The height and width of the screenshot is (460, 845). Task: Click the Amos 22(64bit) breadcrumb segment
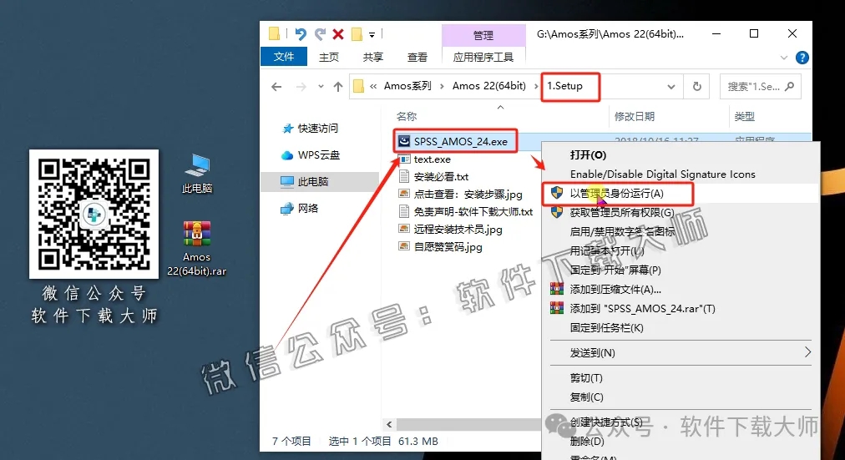(x=488, y=86)
